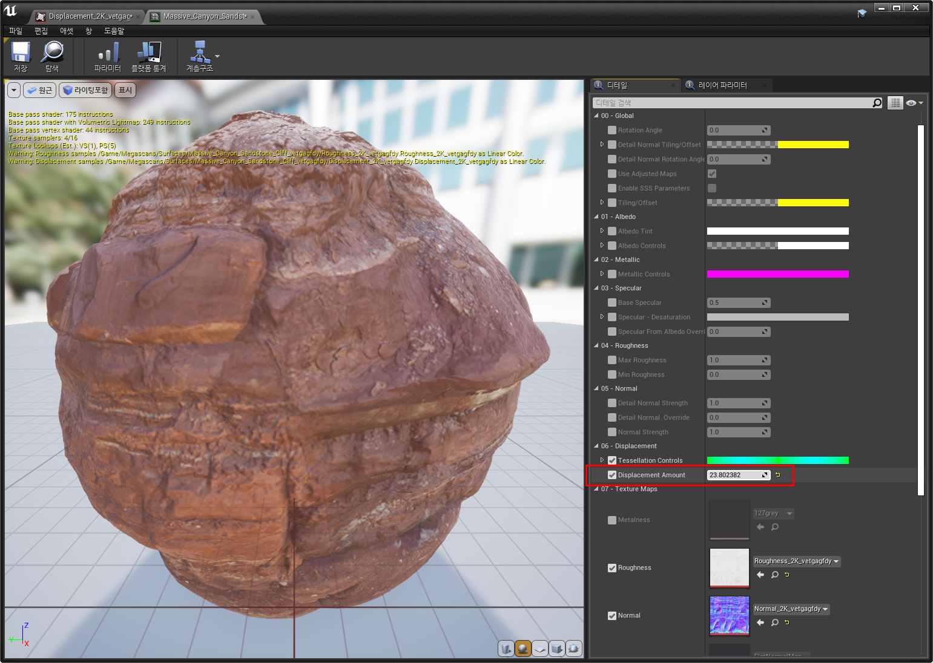
Task: Browse to Normal texture in content browser
Action: [x=775, y=622]
